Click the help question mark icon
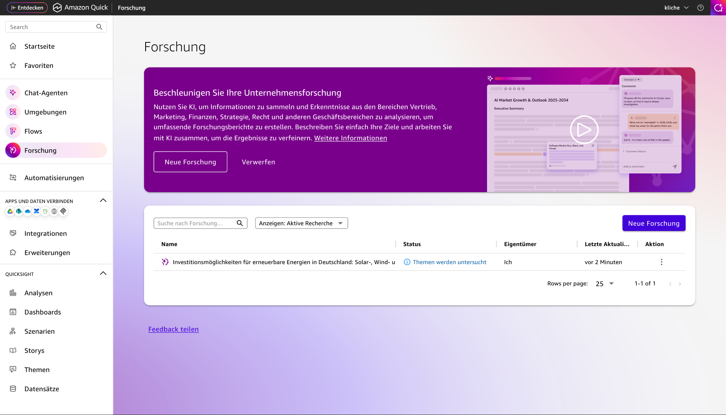726x415 pixels. point(700,8)
